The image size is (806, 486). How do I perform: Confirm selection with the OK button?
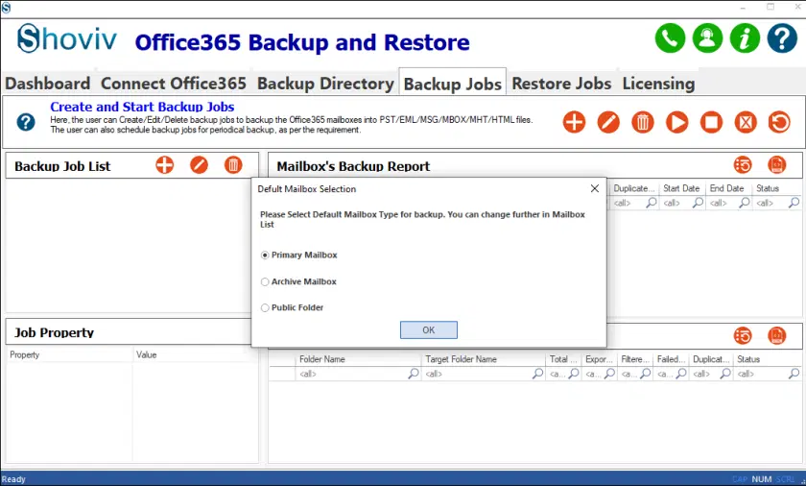(429, 330)
